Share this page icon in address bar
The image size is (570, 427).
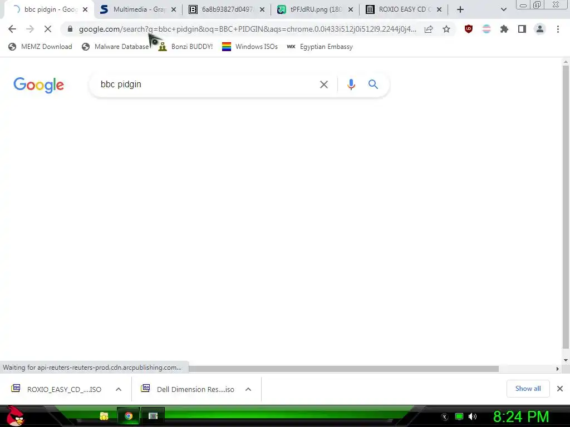point(429,29)
